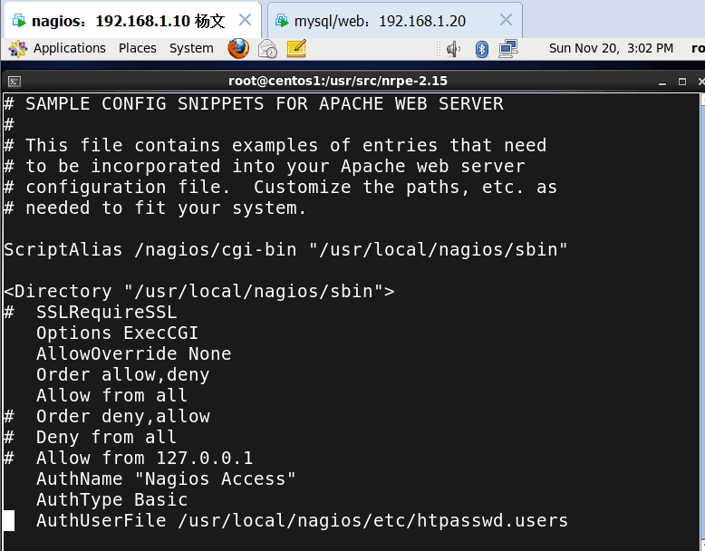Screen dimensions: 705x551
Task: Click the Bluetooth panel icon
Action: (481, 49)
